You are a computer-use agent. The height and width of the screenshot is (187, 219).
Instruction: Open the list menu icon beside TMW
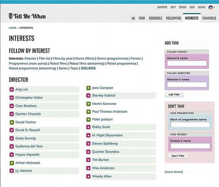pyautogui.click(x=133, y=18)
